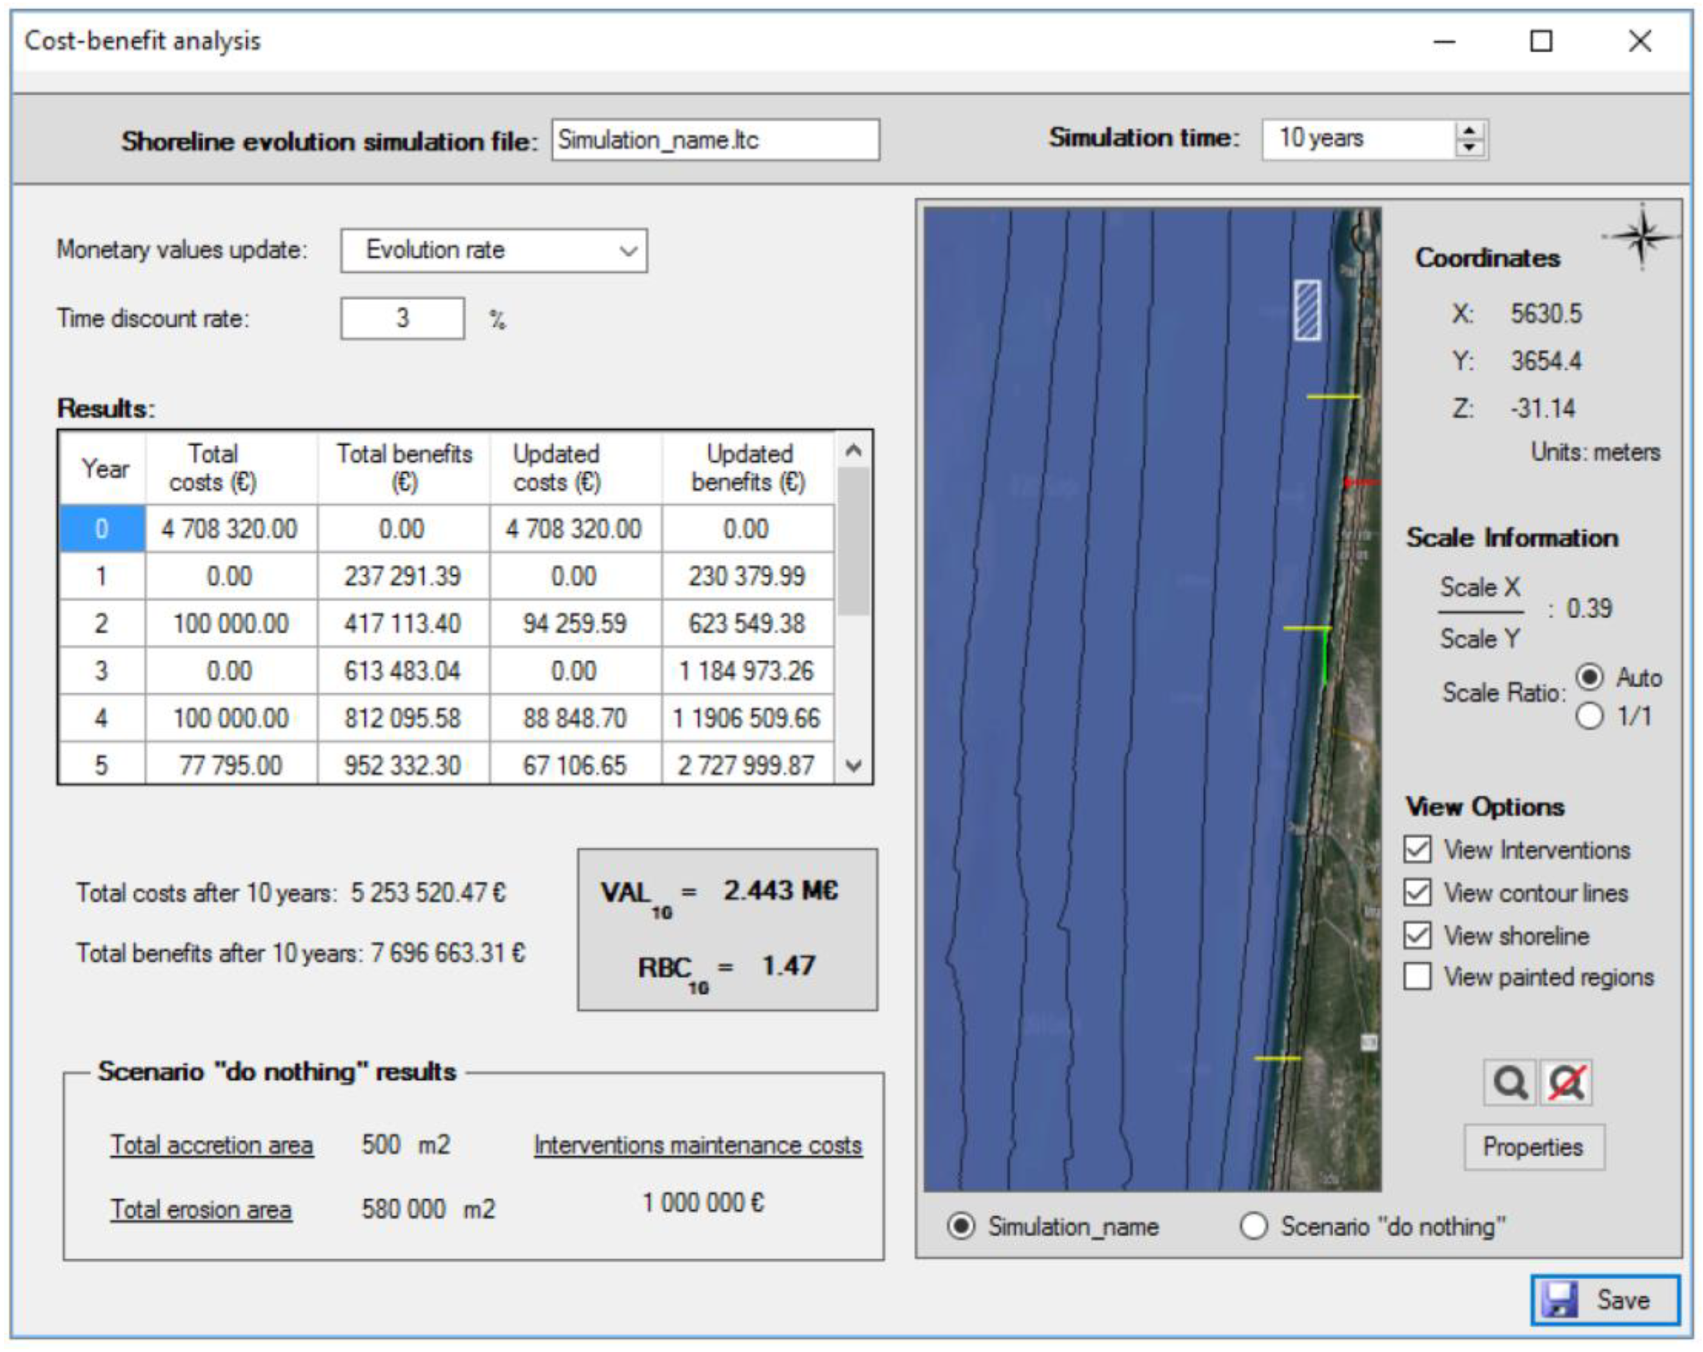
Task: Increase simulation time with up stepper arrow
Action: pos(1469,131)
